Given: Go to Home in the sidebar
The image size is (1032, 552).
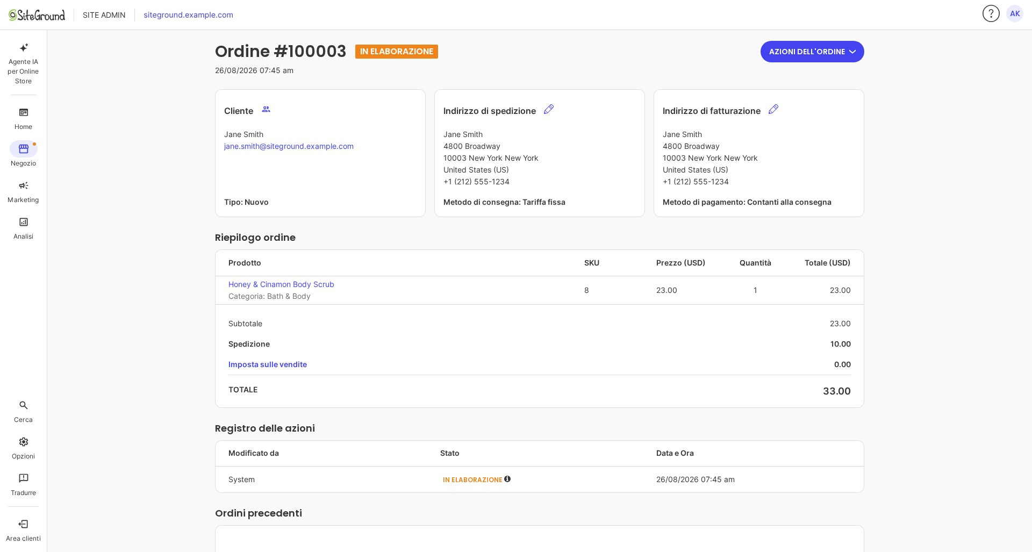Looking at the screenshot, I should (x=23, y=119).
